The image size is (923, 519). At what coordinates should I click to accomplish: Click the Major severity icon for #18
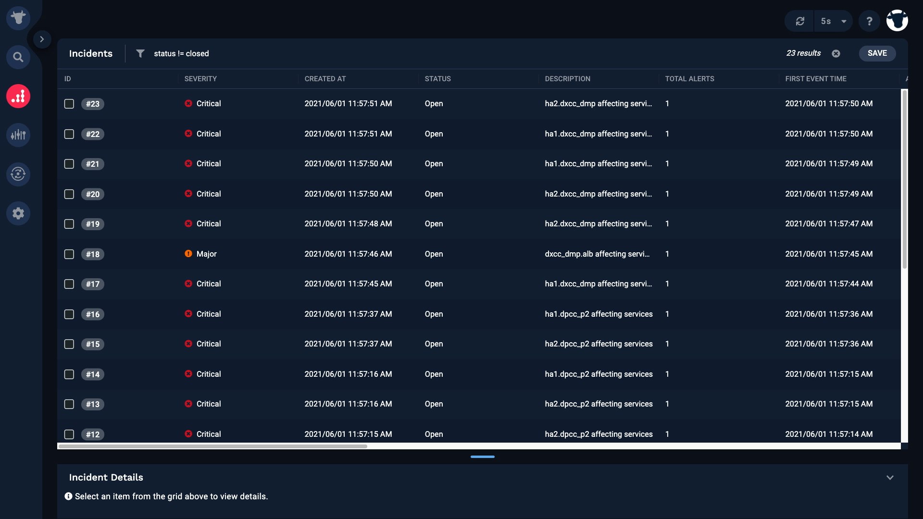(188, 254)
